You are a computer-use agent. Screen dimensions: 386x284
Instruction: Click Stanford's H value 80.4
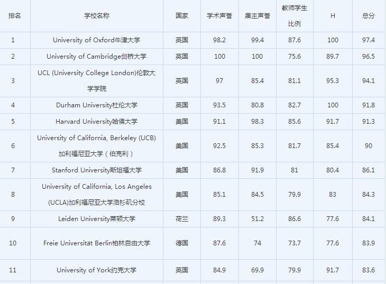click(333, 170)
